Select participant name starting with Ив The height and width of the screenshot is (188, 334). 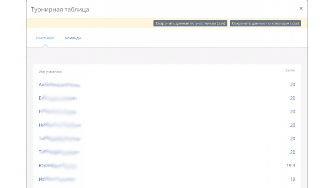pyautogui.click(x=57, y=179)
